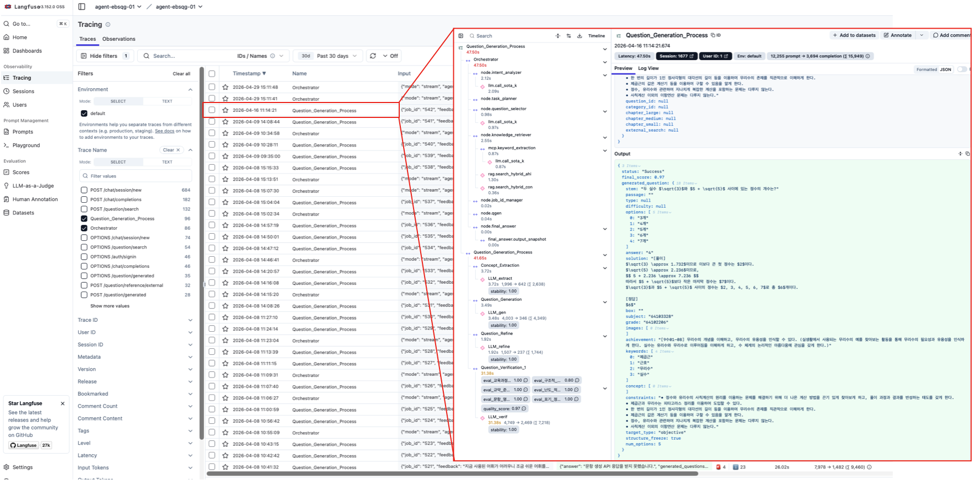The image size is (976, 480).
Task: Click the refresh icon next to Off
Action: 373,56
